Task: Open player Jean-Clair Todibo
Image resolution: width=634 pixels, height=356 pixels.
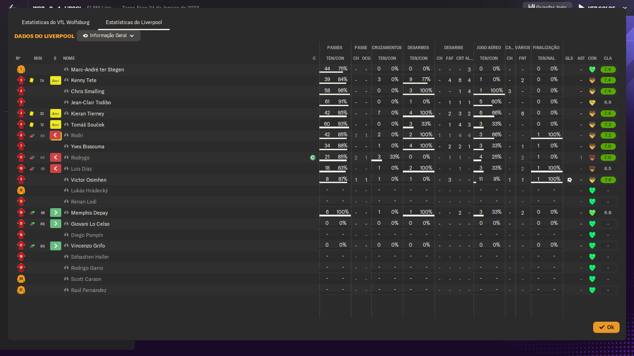Action: 91,102
